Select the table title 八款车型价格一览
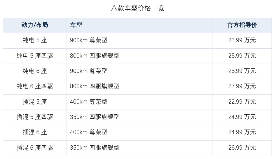 137,8
